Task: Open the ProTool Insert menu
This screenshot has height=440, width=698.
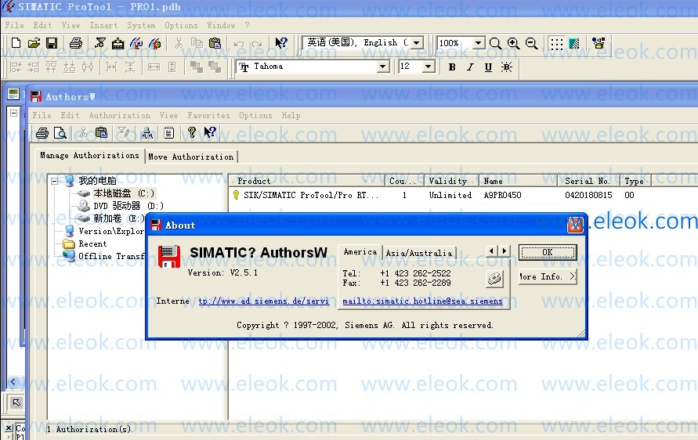Action: (x=103, y=25)
